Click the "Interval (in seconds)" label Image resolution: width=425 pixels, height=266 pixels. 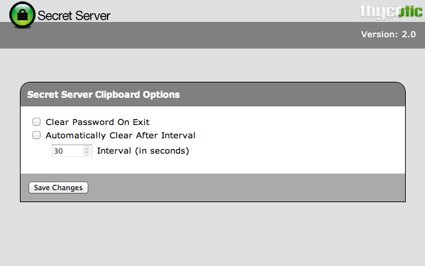(143, 151)
